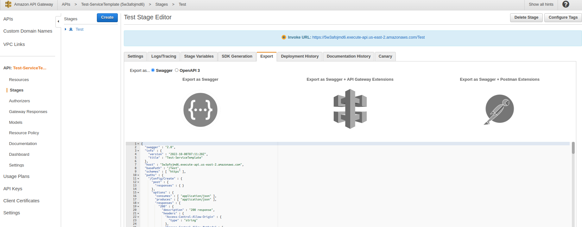Select the OpenAPI 3 radio button
Viewport: 582px width, 227px height.
pos(177,70)
